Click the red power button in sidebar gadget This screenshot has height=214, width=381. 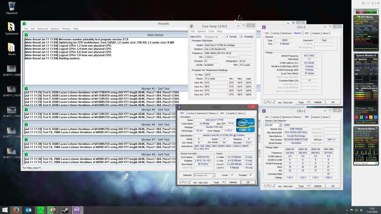pos(361,12)
